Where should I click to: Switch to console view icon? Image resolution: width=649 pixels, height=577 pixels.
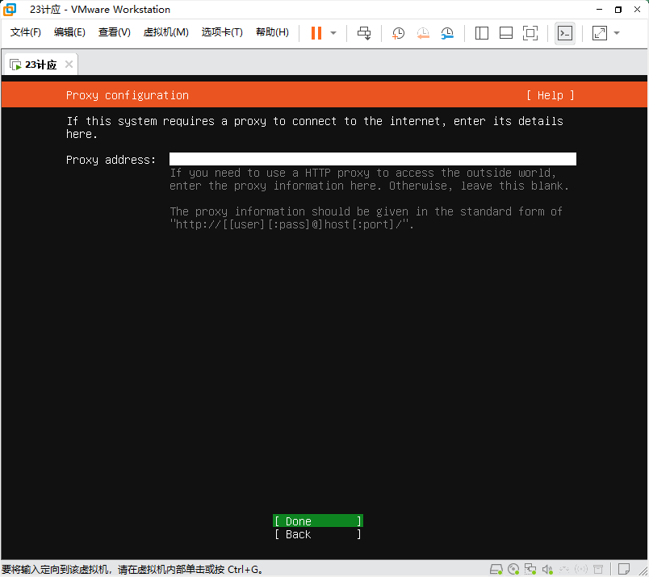click(565, 33)
